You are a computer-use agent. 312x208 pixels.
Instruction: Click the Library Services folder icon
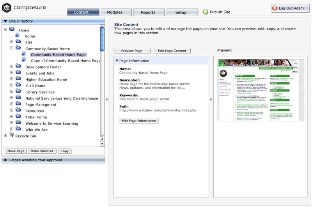tap(18, 92)
